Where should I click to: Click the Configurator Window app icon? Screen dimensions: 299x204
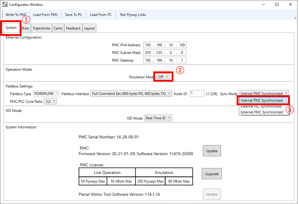click(x=5, y=5)
